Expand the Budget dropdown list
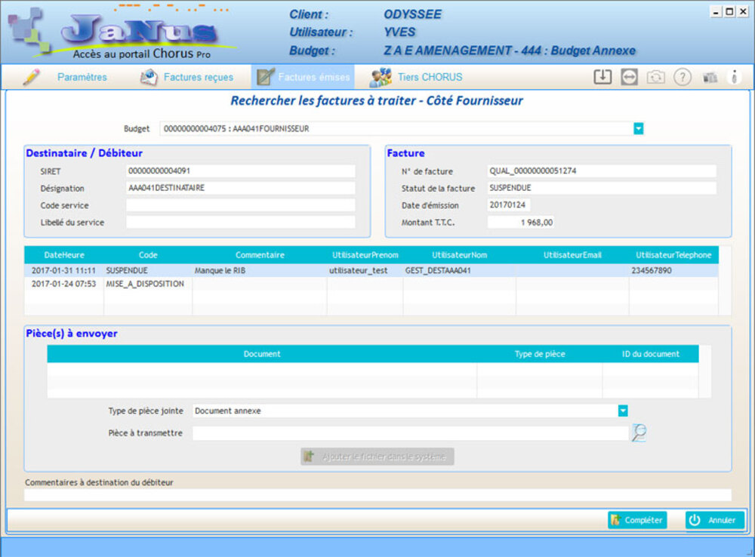Image resolution: width=755 pixels, height=557 pixels. 639,129
